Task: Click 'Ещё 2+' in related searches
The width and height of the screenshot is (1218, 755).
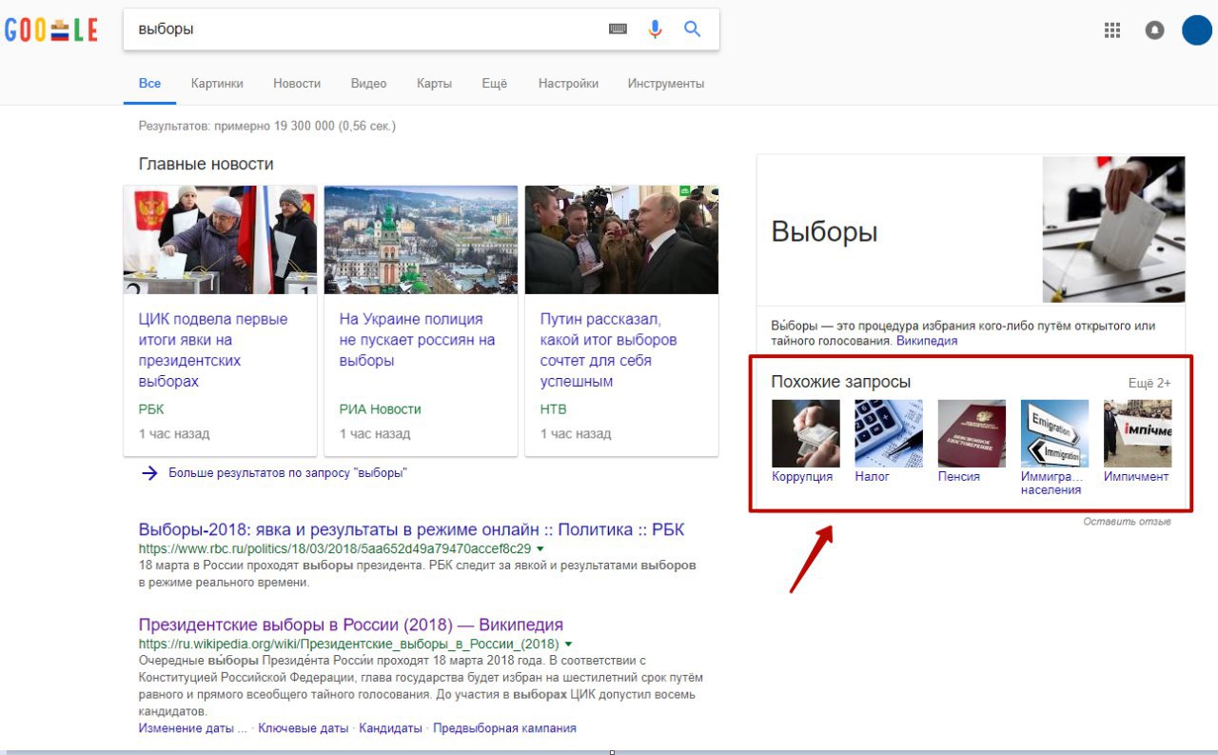Action: pos(1149,383)
